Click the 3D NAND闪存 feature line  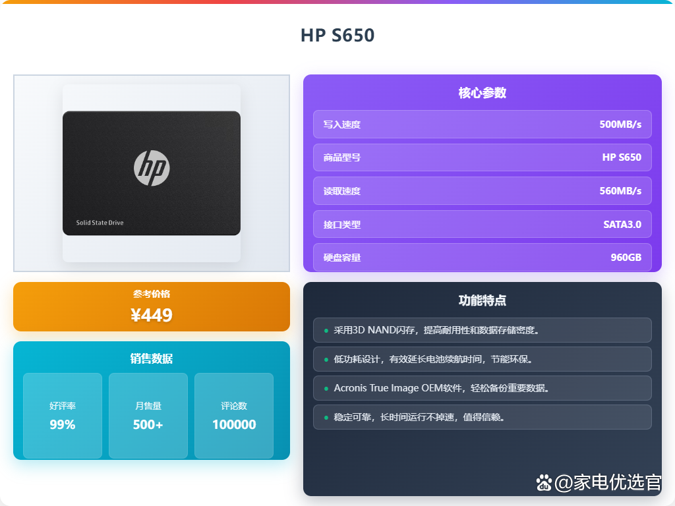click(x=483, y=330)
